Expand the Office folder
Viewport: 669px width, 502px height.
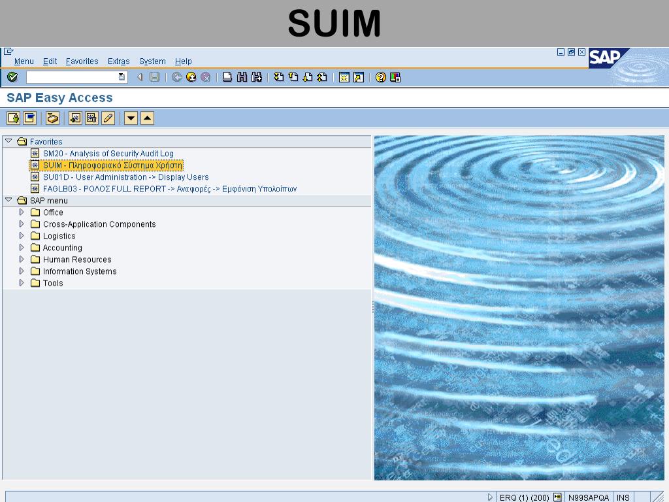pyautogui.click(x=22, y=212)
